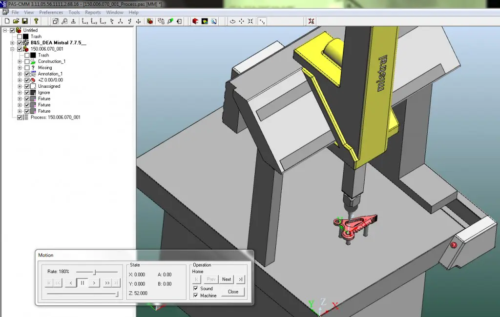Viewport: 500px width, 317px height.
Task: Open the Help menu
Action: (x=133, y=12)
